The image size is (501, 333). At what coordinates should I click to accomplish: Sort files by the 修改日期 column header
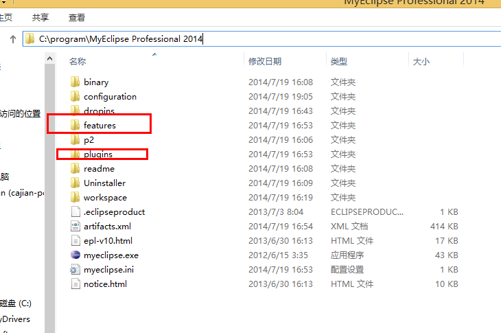coord(265,61)
